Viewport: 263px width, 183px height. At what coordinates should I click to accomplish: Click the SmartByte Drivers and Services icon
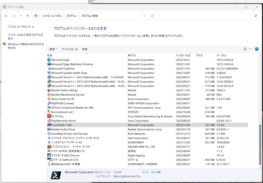[x=49, y=134]
